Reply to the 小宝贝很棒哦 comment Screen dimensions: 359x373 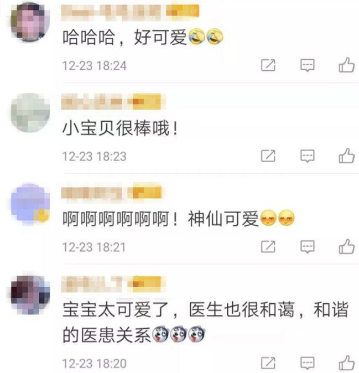[308, 156]
